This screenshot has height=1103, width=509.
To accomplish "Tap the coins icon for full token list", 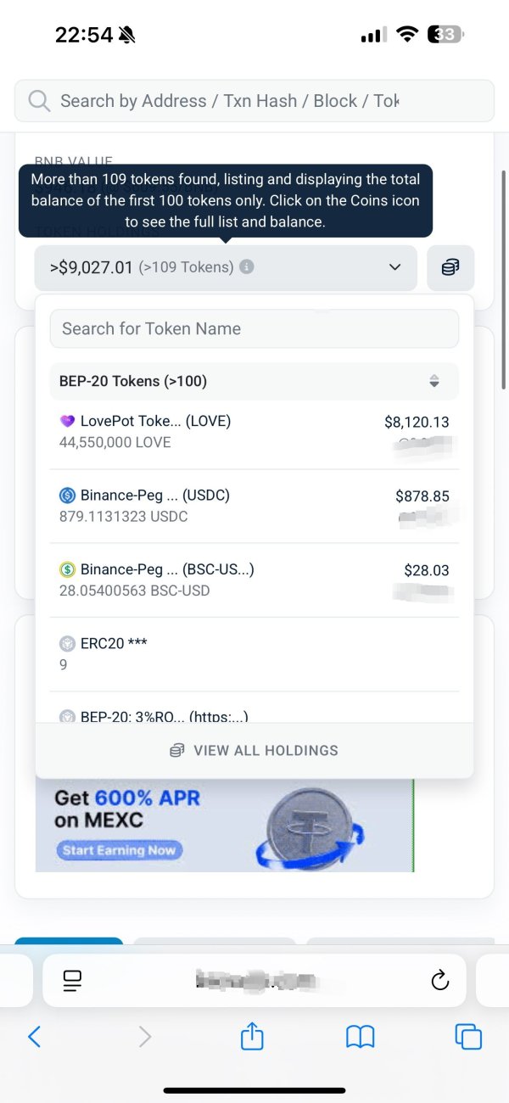I will pyautogui.click(x=450, y=268).
